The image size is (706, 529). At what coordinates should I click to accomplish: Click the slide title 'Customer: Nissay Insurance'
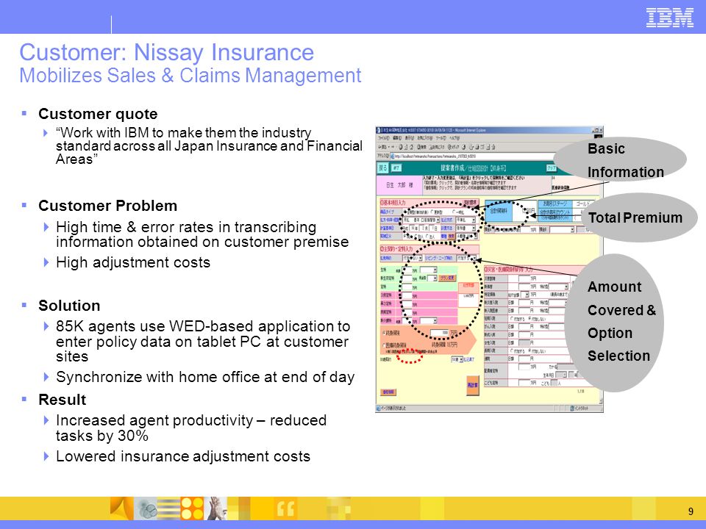[167, 52]
